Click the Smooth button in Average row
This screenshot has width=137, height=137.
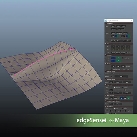pos(113,41)
